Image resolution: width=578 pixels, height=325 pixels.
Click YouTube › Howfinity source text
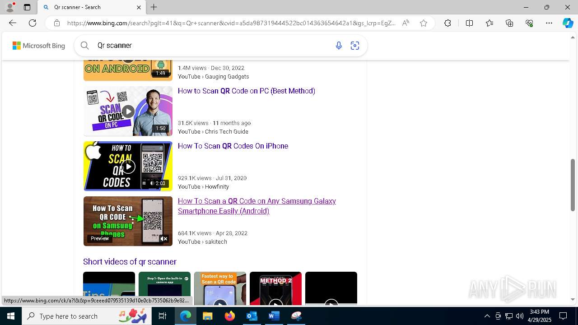point(203,187)
